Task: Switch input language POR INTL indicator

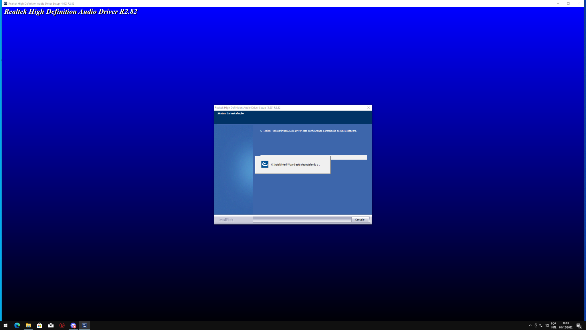Action: pos(554,325)
